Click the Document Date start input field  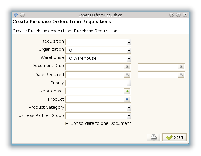pyautogui.click(x=95, y=66)
